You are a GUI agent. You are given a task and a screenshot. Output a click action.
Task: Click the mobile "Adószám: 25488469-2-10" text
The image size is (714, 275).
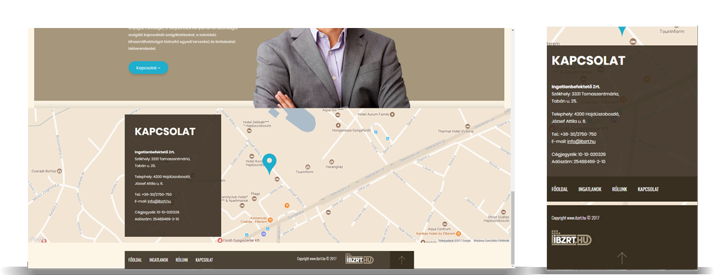[x=578, y=162]
